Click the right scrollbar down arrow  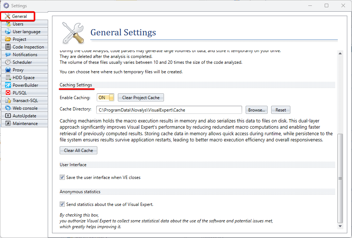click(340, 226)
